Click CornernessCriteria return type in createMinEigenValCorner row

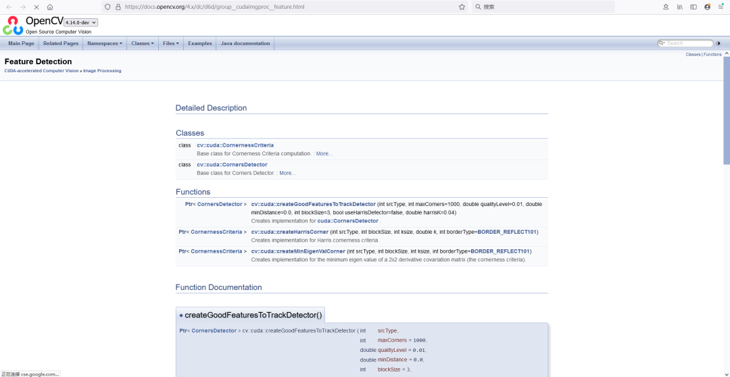tap(216, 251)
